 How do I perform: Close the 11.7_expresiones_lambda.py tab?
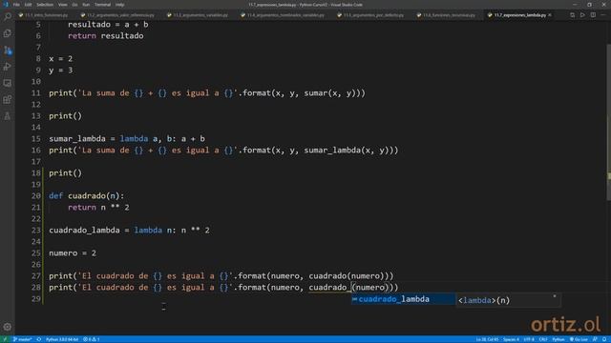(550, 15)
